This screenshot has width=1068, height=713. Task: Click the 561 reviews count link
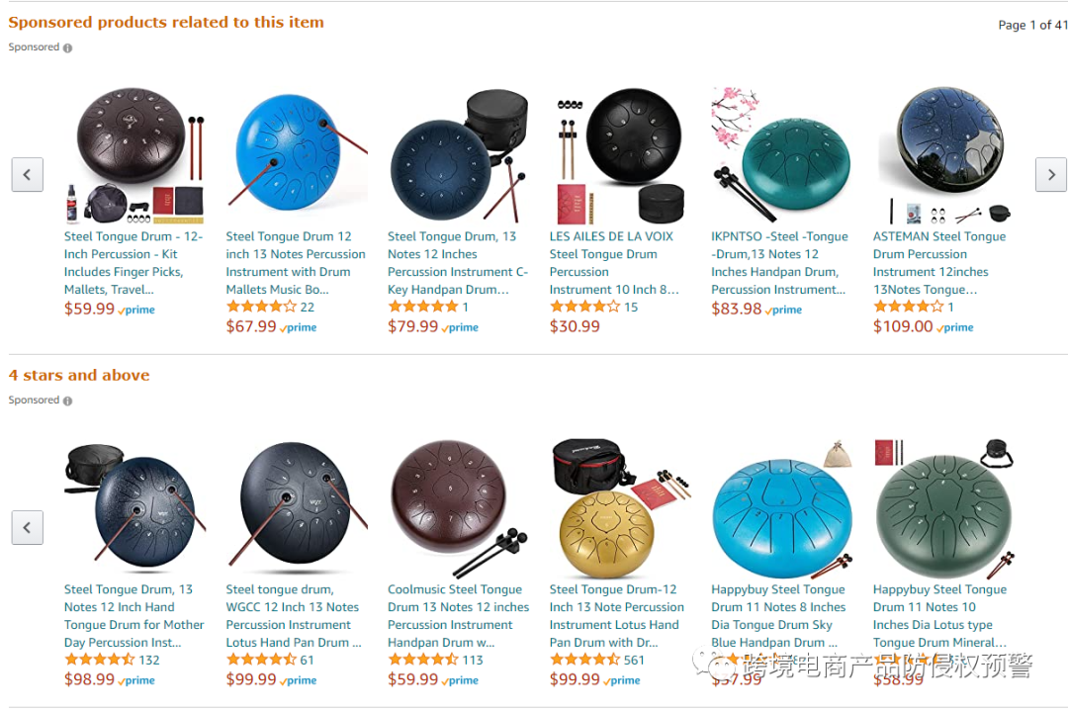[634, 660]
